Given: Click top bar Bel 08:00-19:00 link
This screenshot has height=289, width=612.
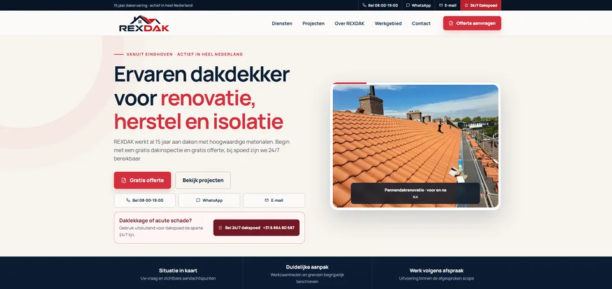Looking at the screenshot, I should (380, 6).
